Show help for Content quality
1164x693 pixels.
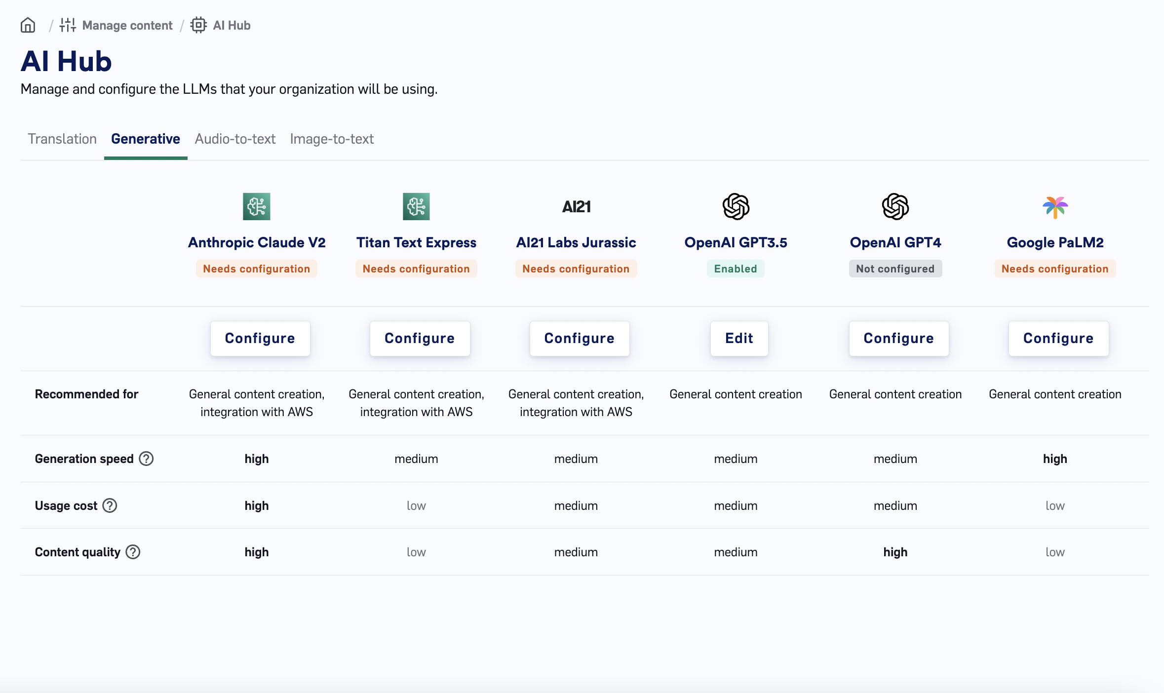pos(133,552)
